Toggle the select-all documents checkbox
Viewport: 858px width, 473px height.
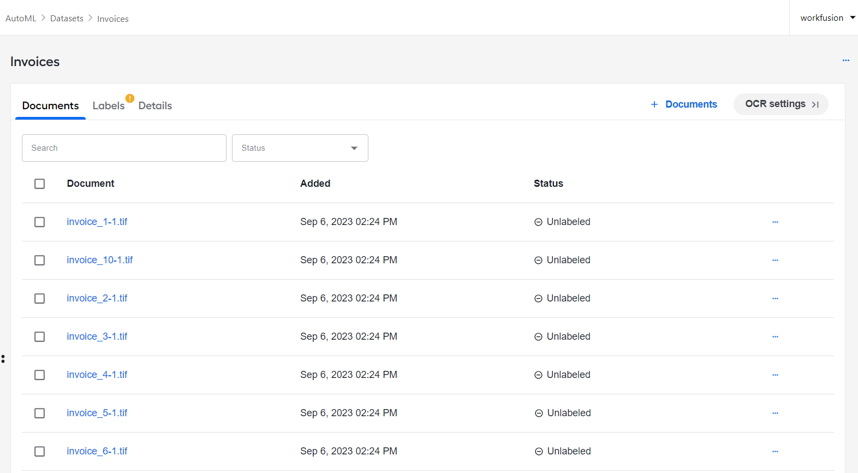[x=39, y=184]
